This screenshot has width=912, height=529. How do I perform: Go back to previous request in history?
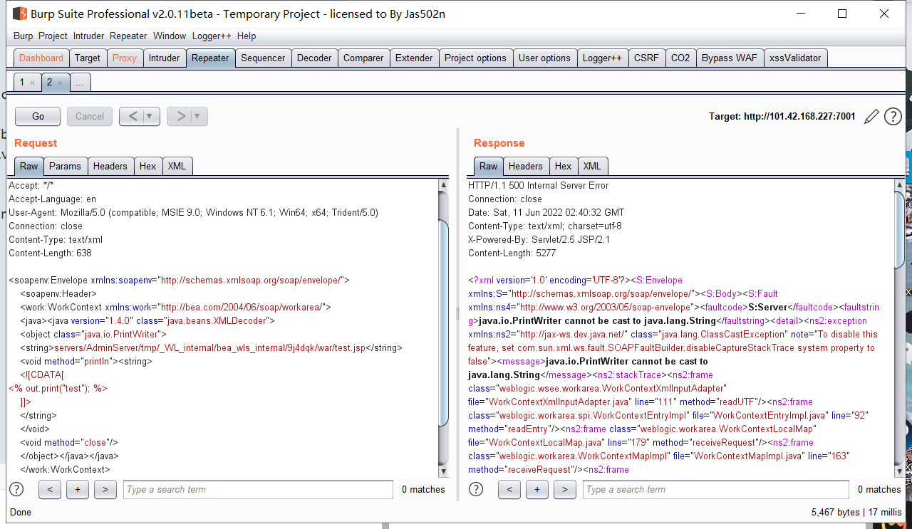pyautogui.click(x=133, y=116)
